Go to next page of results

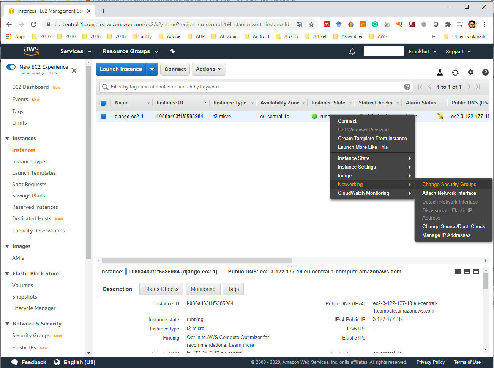469,87
